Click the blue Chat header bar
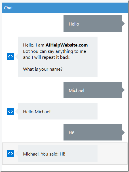This screenshot has width=129, height=172. (65, 8)
